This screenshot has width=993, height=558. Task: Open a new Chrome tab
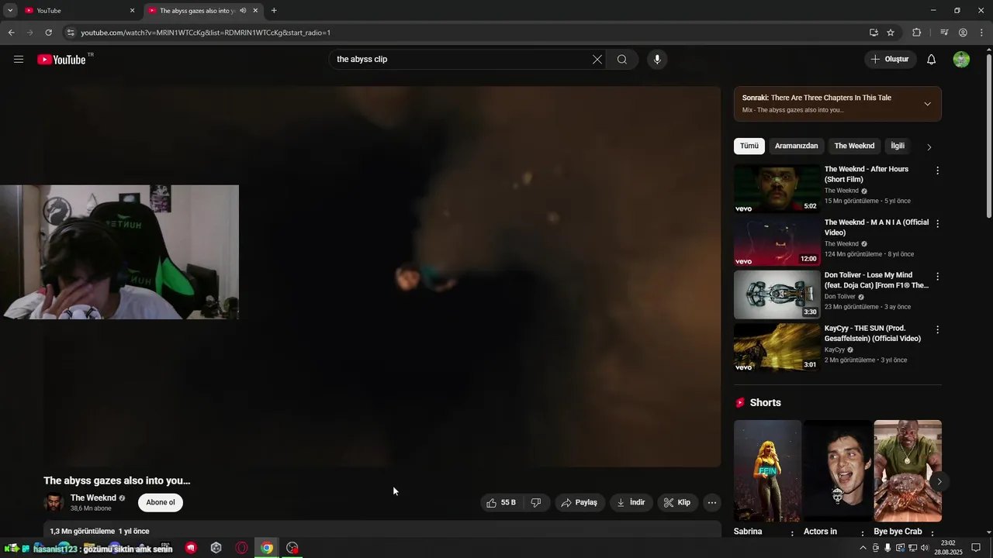tap(274, 10)
